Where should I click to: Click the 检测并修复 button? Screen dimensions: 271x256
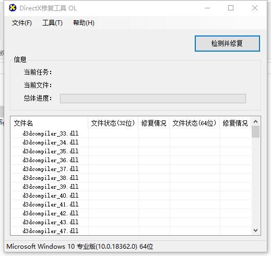[x=227, y=43]
